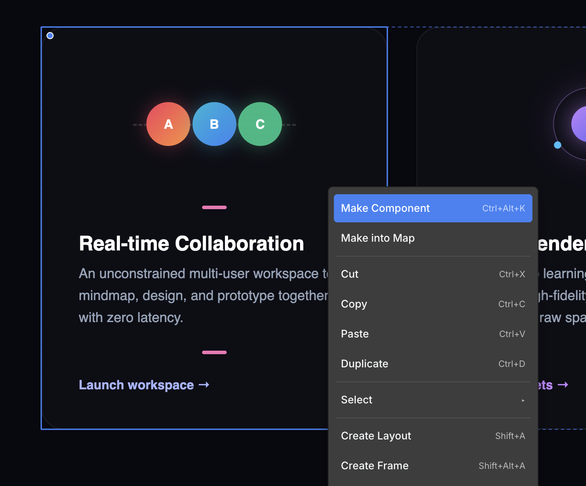This screenshot has width=586, height=486.
Task: Click the Real-time Collaboration heading
Action: coord(192,243)
